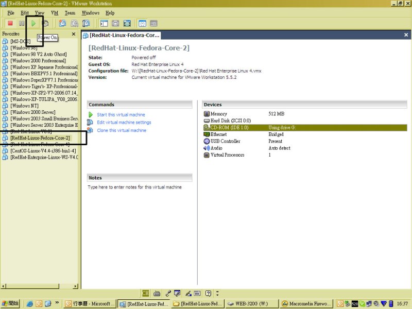Click the CH language bar indicator

[x=145, y=293]
